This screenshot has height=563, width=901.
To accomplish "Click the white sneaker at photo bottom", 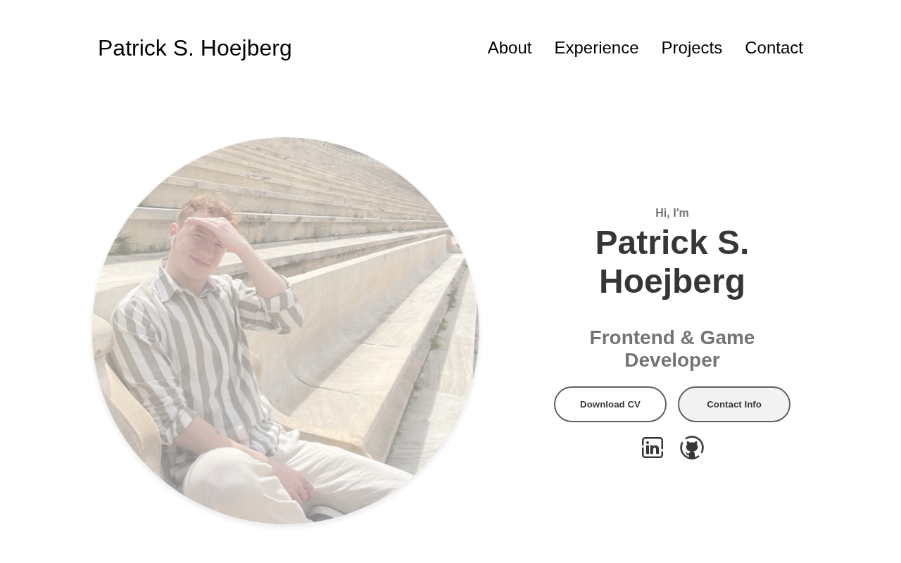I will [x=324, y=513].
